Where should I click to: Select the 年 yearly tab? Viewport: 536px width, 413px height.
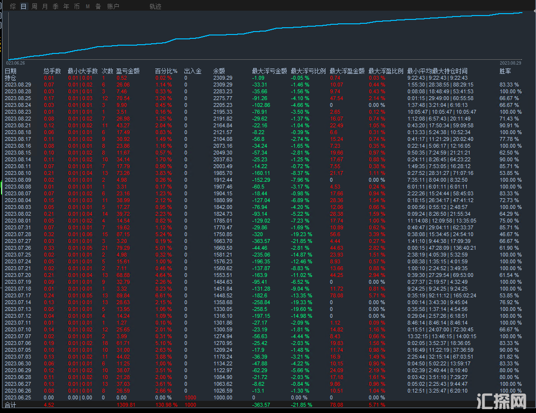click(x=66, y=6)
